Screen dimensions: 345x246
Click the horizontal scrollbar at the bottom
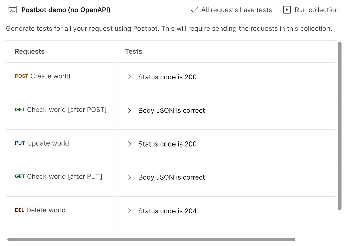[151, 239]
